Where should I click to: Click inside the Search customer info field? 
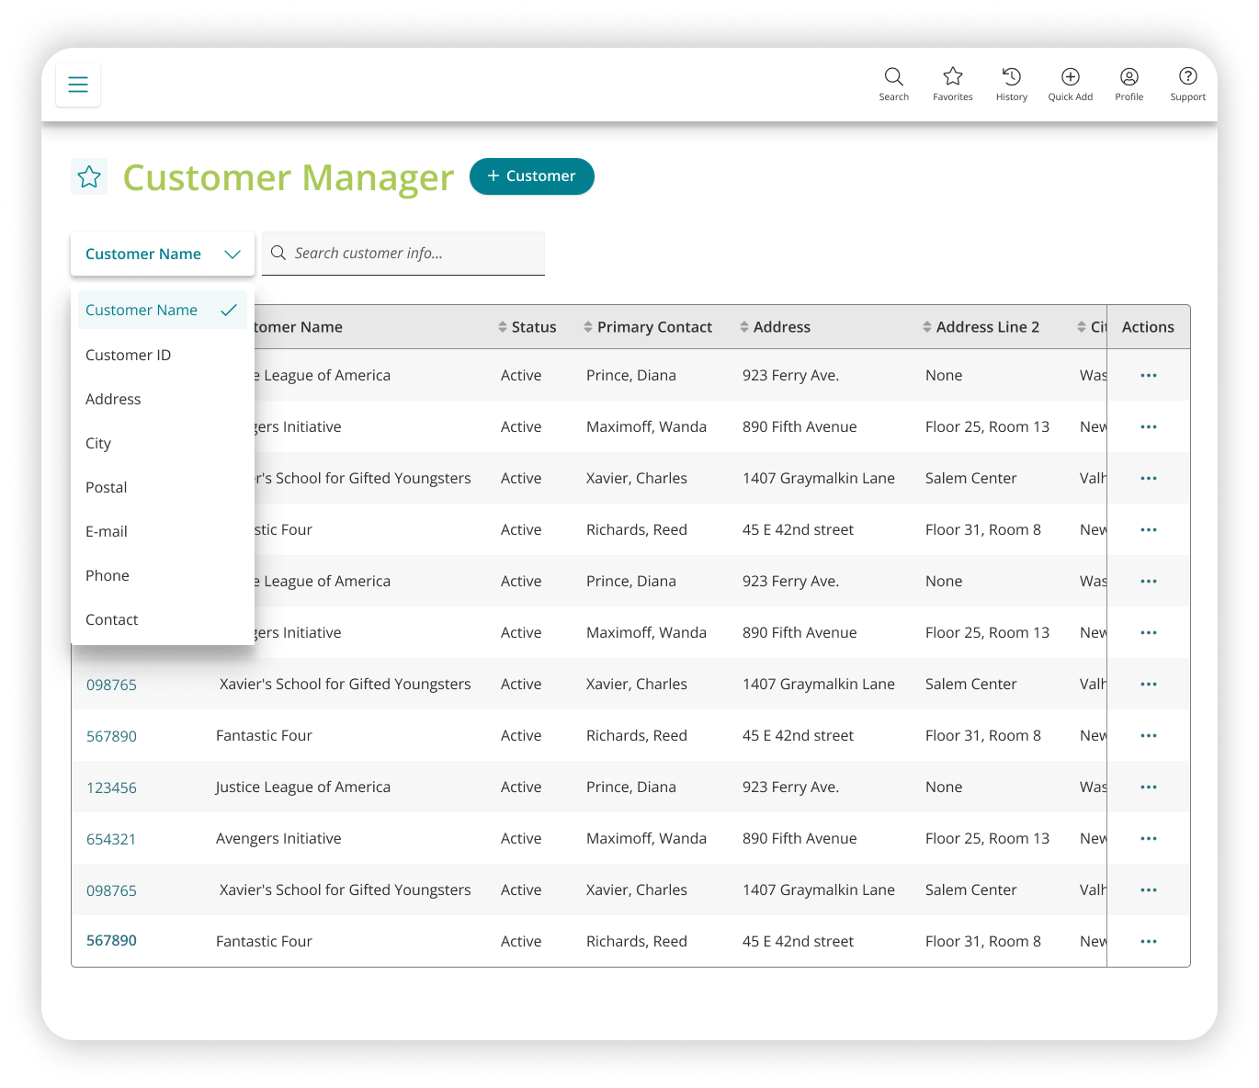click(x=403, y=253)
